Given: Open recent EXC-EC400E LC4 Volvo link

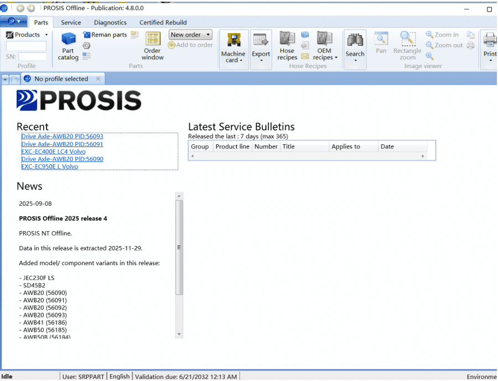Looking at the screenshot, I should (53, 152).
